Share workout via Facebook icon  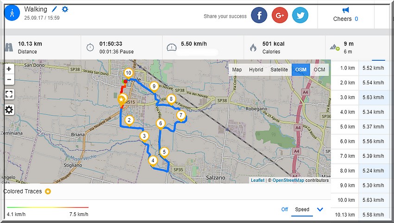(259, 15)
